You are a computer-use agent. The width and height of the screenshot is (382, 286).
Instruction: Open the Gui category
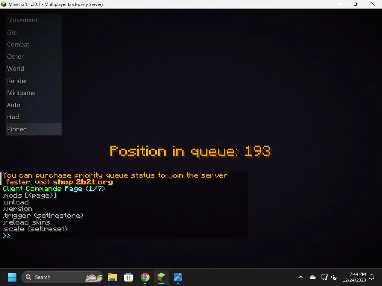click(x=33, y=32)
